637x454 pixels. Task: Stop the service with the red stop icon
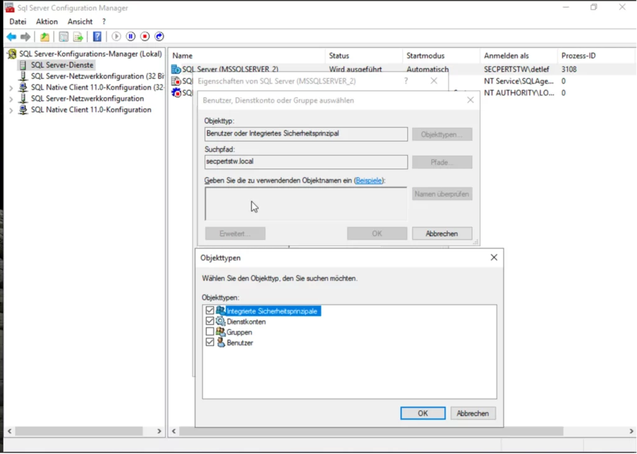145,37
